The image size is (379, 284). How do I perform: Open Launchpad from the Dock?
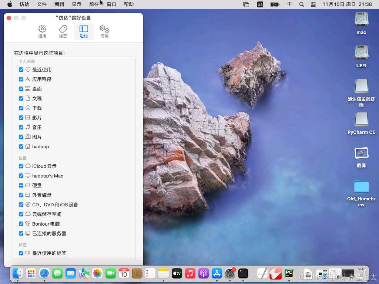pyautogui.click(x=31, y=274)
